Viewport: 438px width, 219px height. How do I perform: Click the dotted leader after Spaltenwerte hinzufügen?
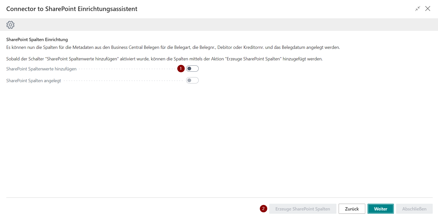pyautogui.click(x=127, y=69)
